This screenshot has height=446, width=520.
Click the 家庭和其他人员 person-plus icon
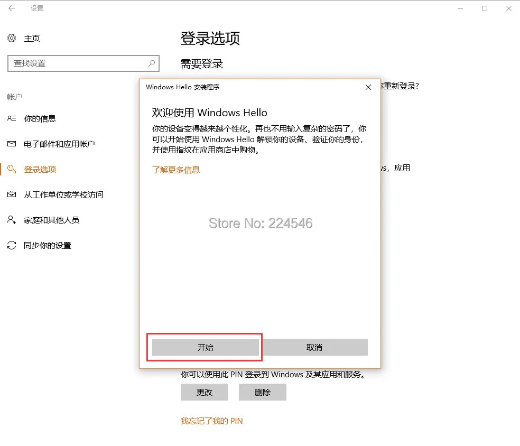[12, 219]
